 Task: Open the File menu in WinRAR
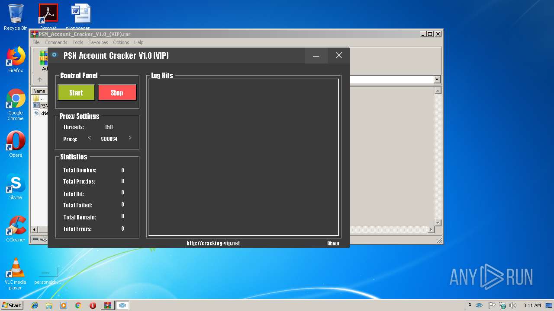pos(36,42)
